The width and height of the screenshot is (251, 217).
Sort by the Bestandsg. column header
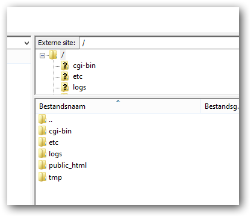point(220,106)
